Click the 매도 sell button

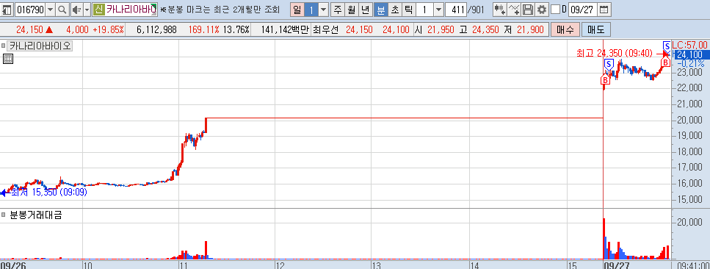pos(596,30)
